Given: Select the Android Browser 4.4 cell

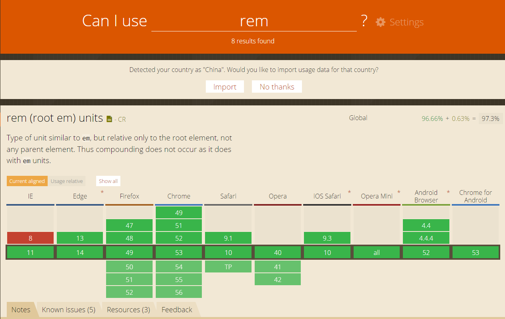Looking at the screenshot, I should [426, 226].
